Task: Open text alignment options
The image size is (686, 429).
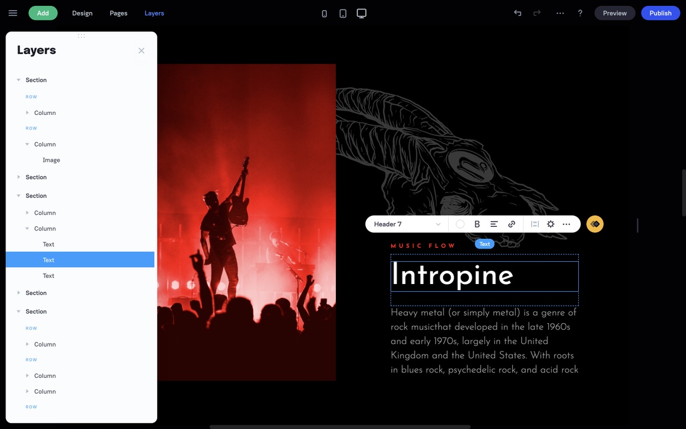Action: pos(494,224)
